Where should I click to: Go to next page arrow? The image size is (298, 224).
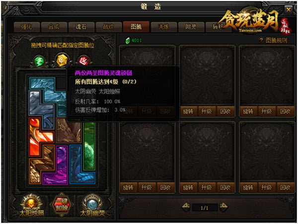[x=223, y=207]
